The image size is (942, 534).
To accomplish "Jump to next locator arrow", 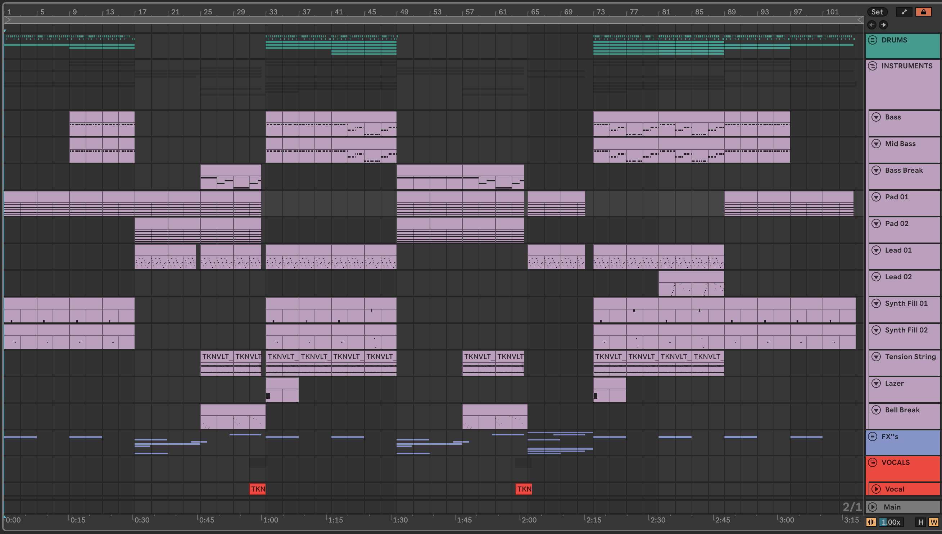I will pyautogui.click(x=883, y=25).
